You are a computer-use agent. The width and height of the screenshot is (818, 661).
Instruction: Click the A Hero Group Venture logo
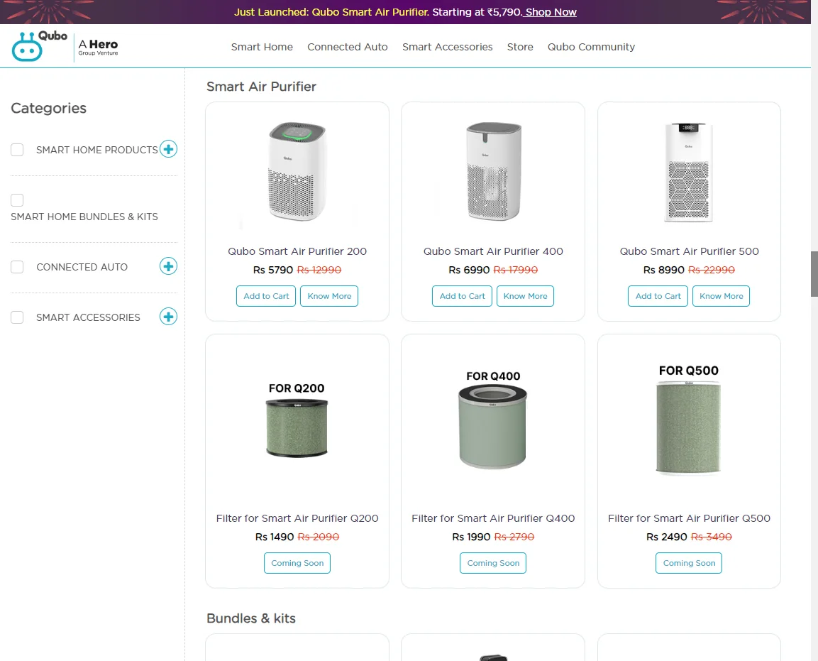(x=98, y=46)
